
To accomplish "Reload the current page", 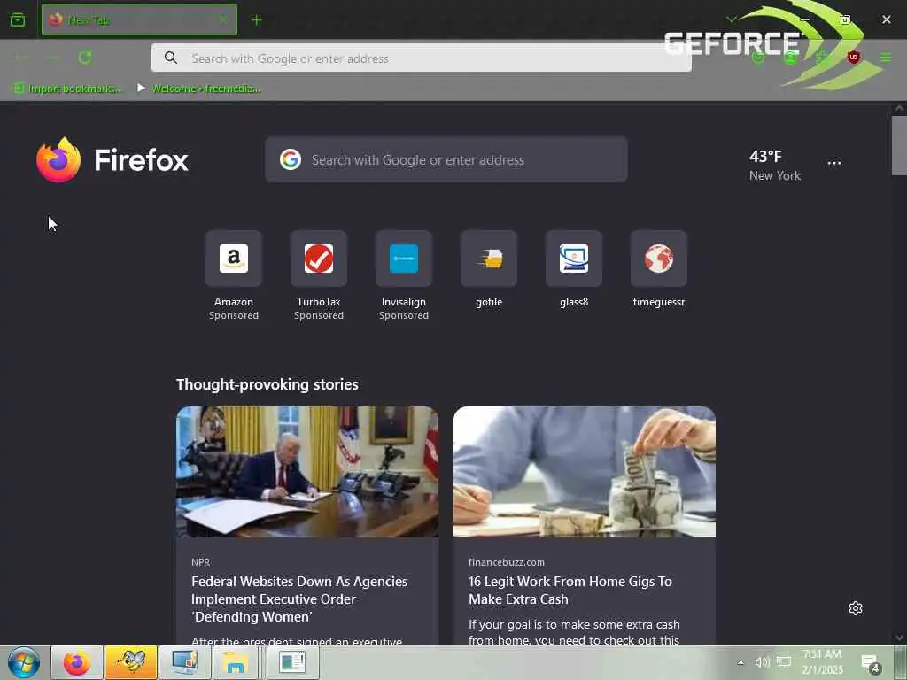I will click(x=85, y=58).
